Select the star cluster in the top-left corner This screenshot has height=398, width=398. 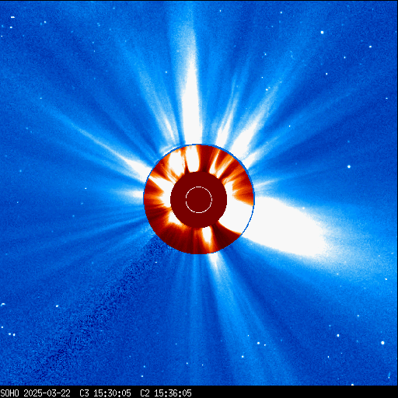12,22
